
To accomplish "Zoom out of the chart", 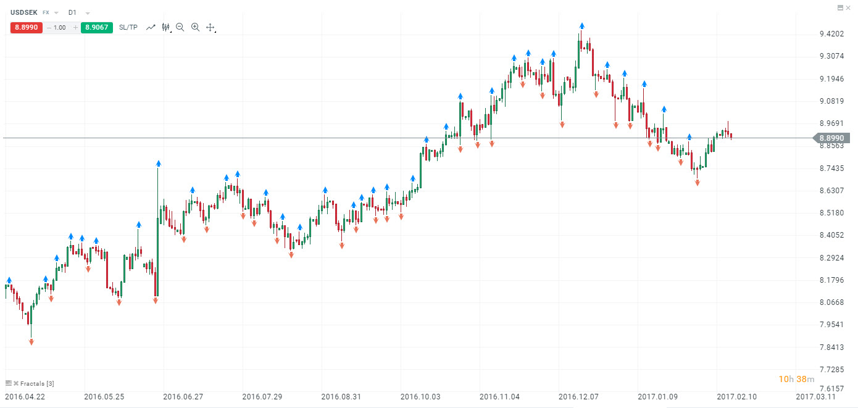I will [180, 27].
